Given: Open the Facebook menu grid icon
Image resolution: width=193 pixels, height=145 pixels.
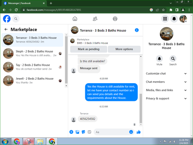Looking at the screenshot, I should point(165,19).
